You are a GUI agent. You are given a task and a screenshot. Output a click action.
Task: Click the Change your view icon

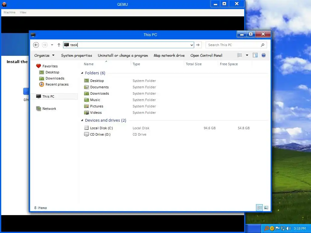tap(240, 55)
